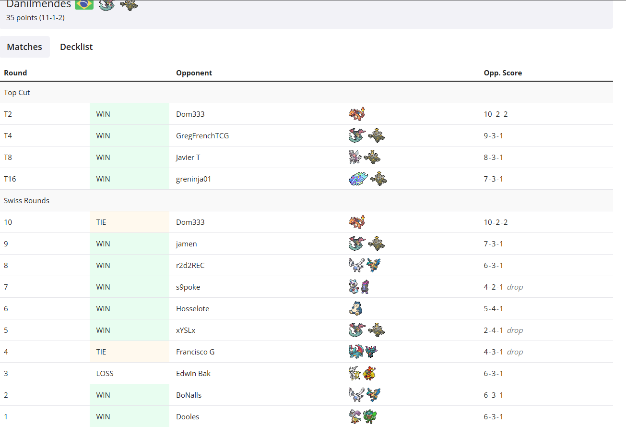Open opponent Francisco G profile
The width and height of the screenshot is (626, 427).
(195, 352)
